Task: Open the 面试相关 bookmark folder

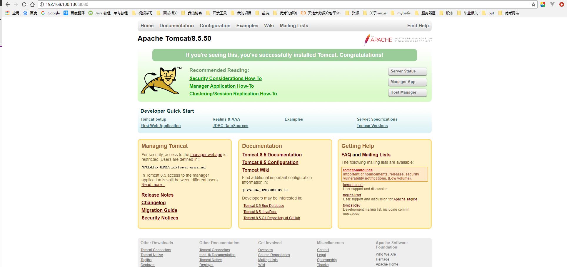Action: (x=167, y=13)
